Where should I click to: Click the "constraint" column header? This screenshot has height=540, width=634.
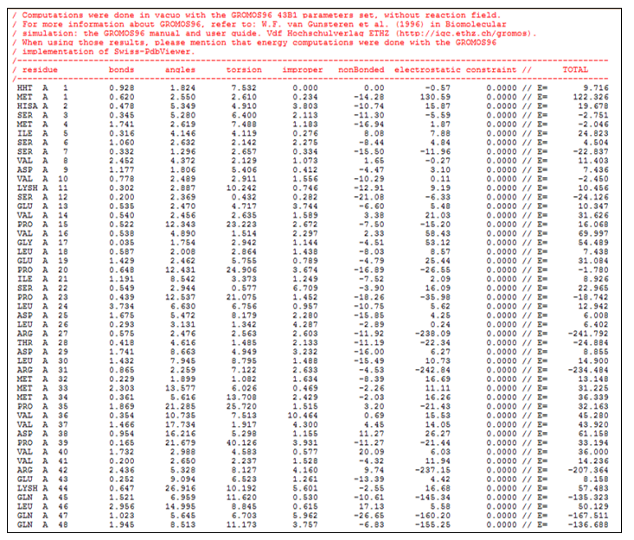[x=491, y=69]
